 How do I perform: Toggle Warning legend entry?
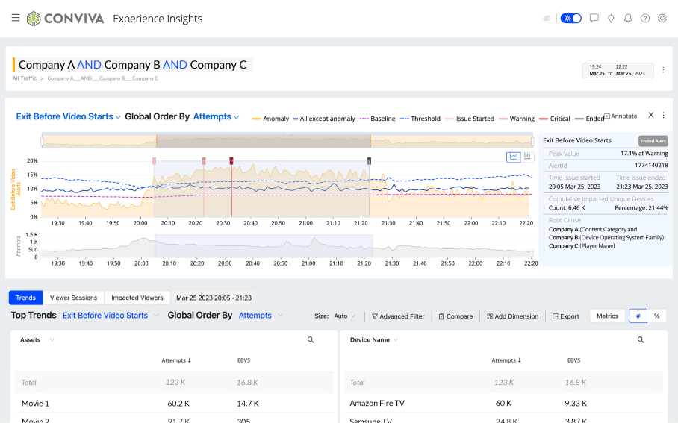517,119
